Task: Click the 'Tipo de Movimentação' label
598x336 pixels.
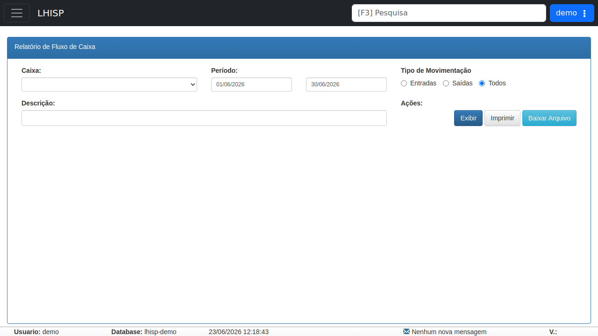Action: click(436, 70)
